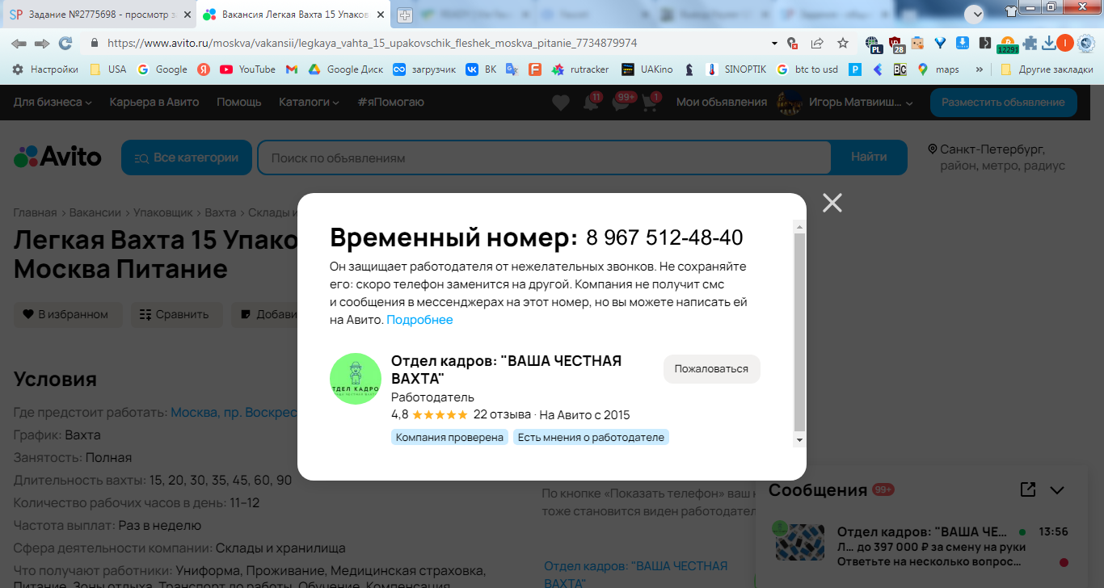Open the Помощь menu item
The image size is (1104, 588).
[239, 102]
